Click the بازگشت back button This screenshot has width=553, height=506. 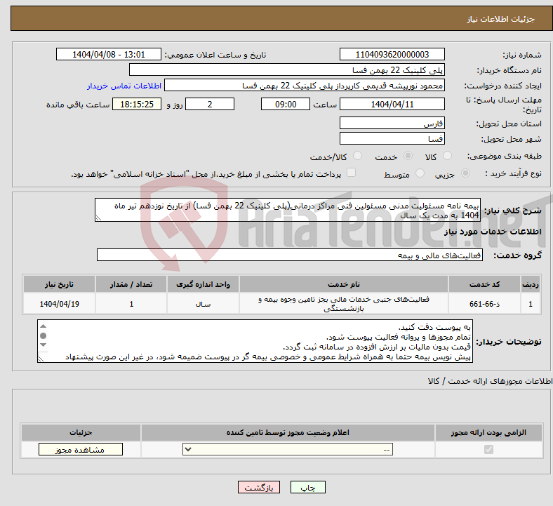[x=258, y=487]
